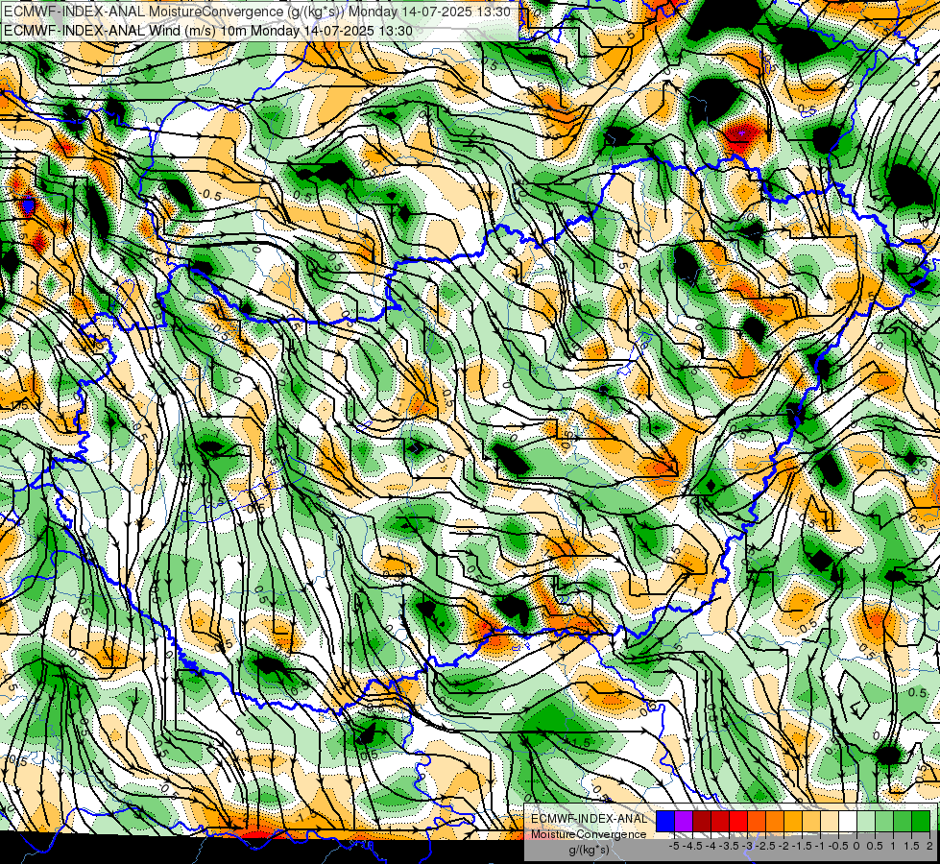Click the dark green swatch between 1.5 and 2
Screen dimensions: 940x864
coord(921,821)
